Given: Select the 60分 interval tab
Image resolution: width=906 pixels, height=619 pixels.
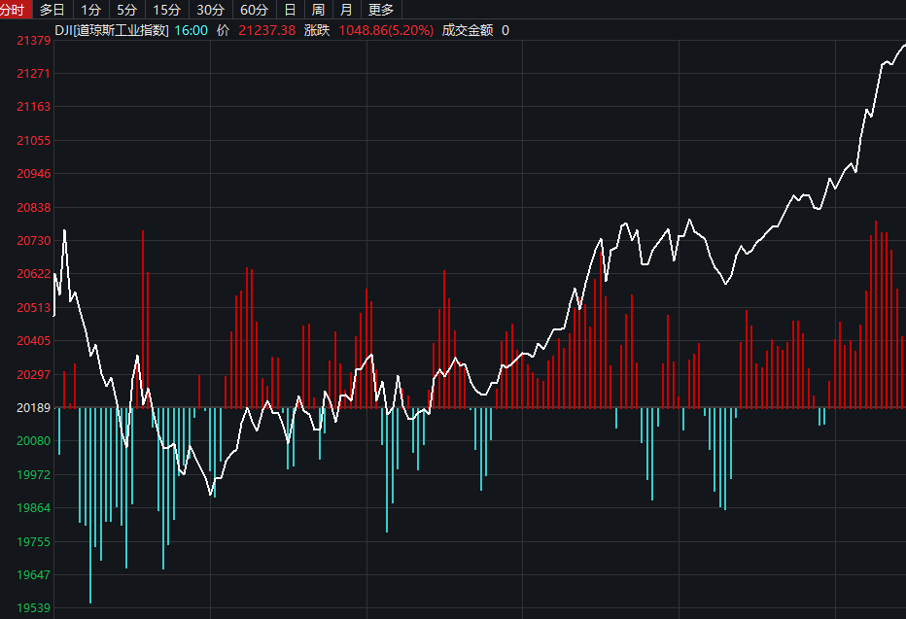Looking at the screenshot, I should 254,10.
